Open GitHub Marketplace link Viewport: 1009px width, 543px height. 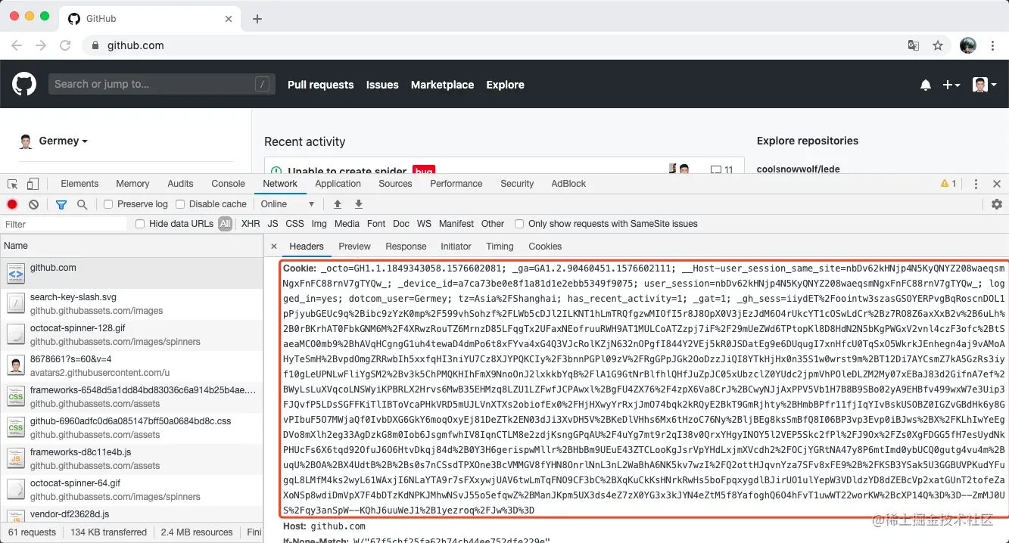tap(442, 85)
